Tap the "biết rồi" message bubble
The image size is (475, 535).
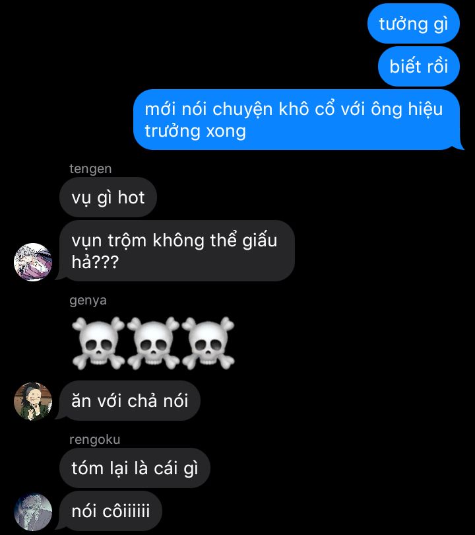coord(419,66)
